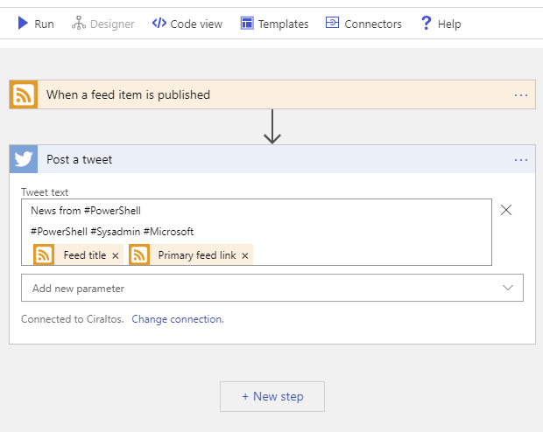This screenshot has height=432, width=543.
Task: Open the Connectors icon
Action: tap(332, 23)
